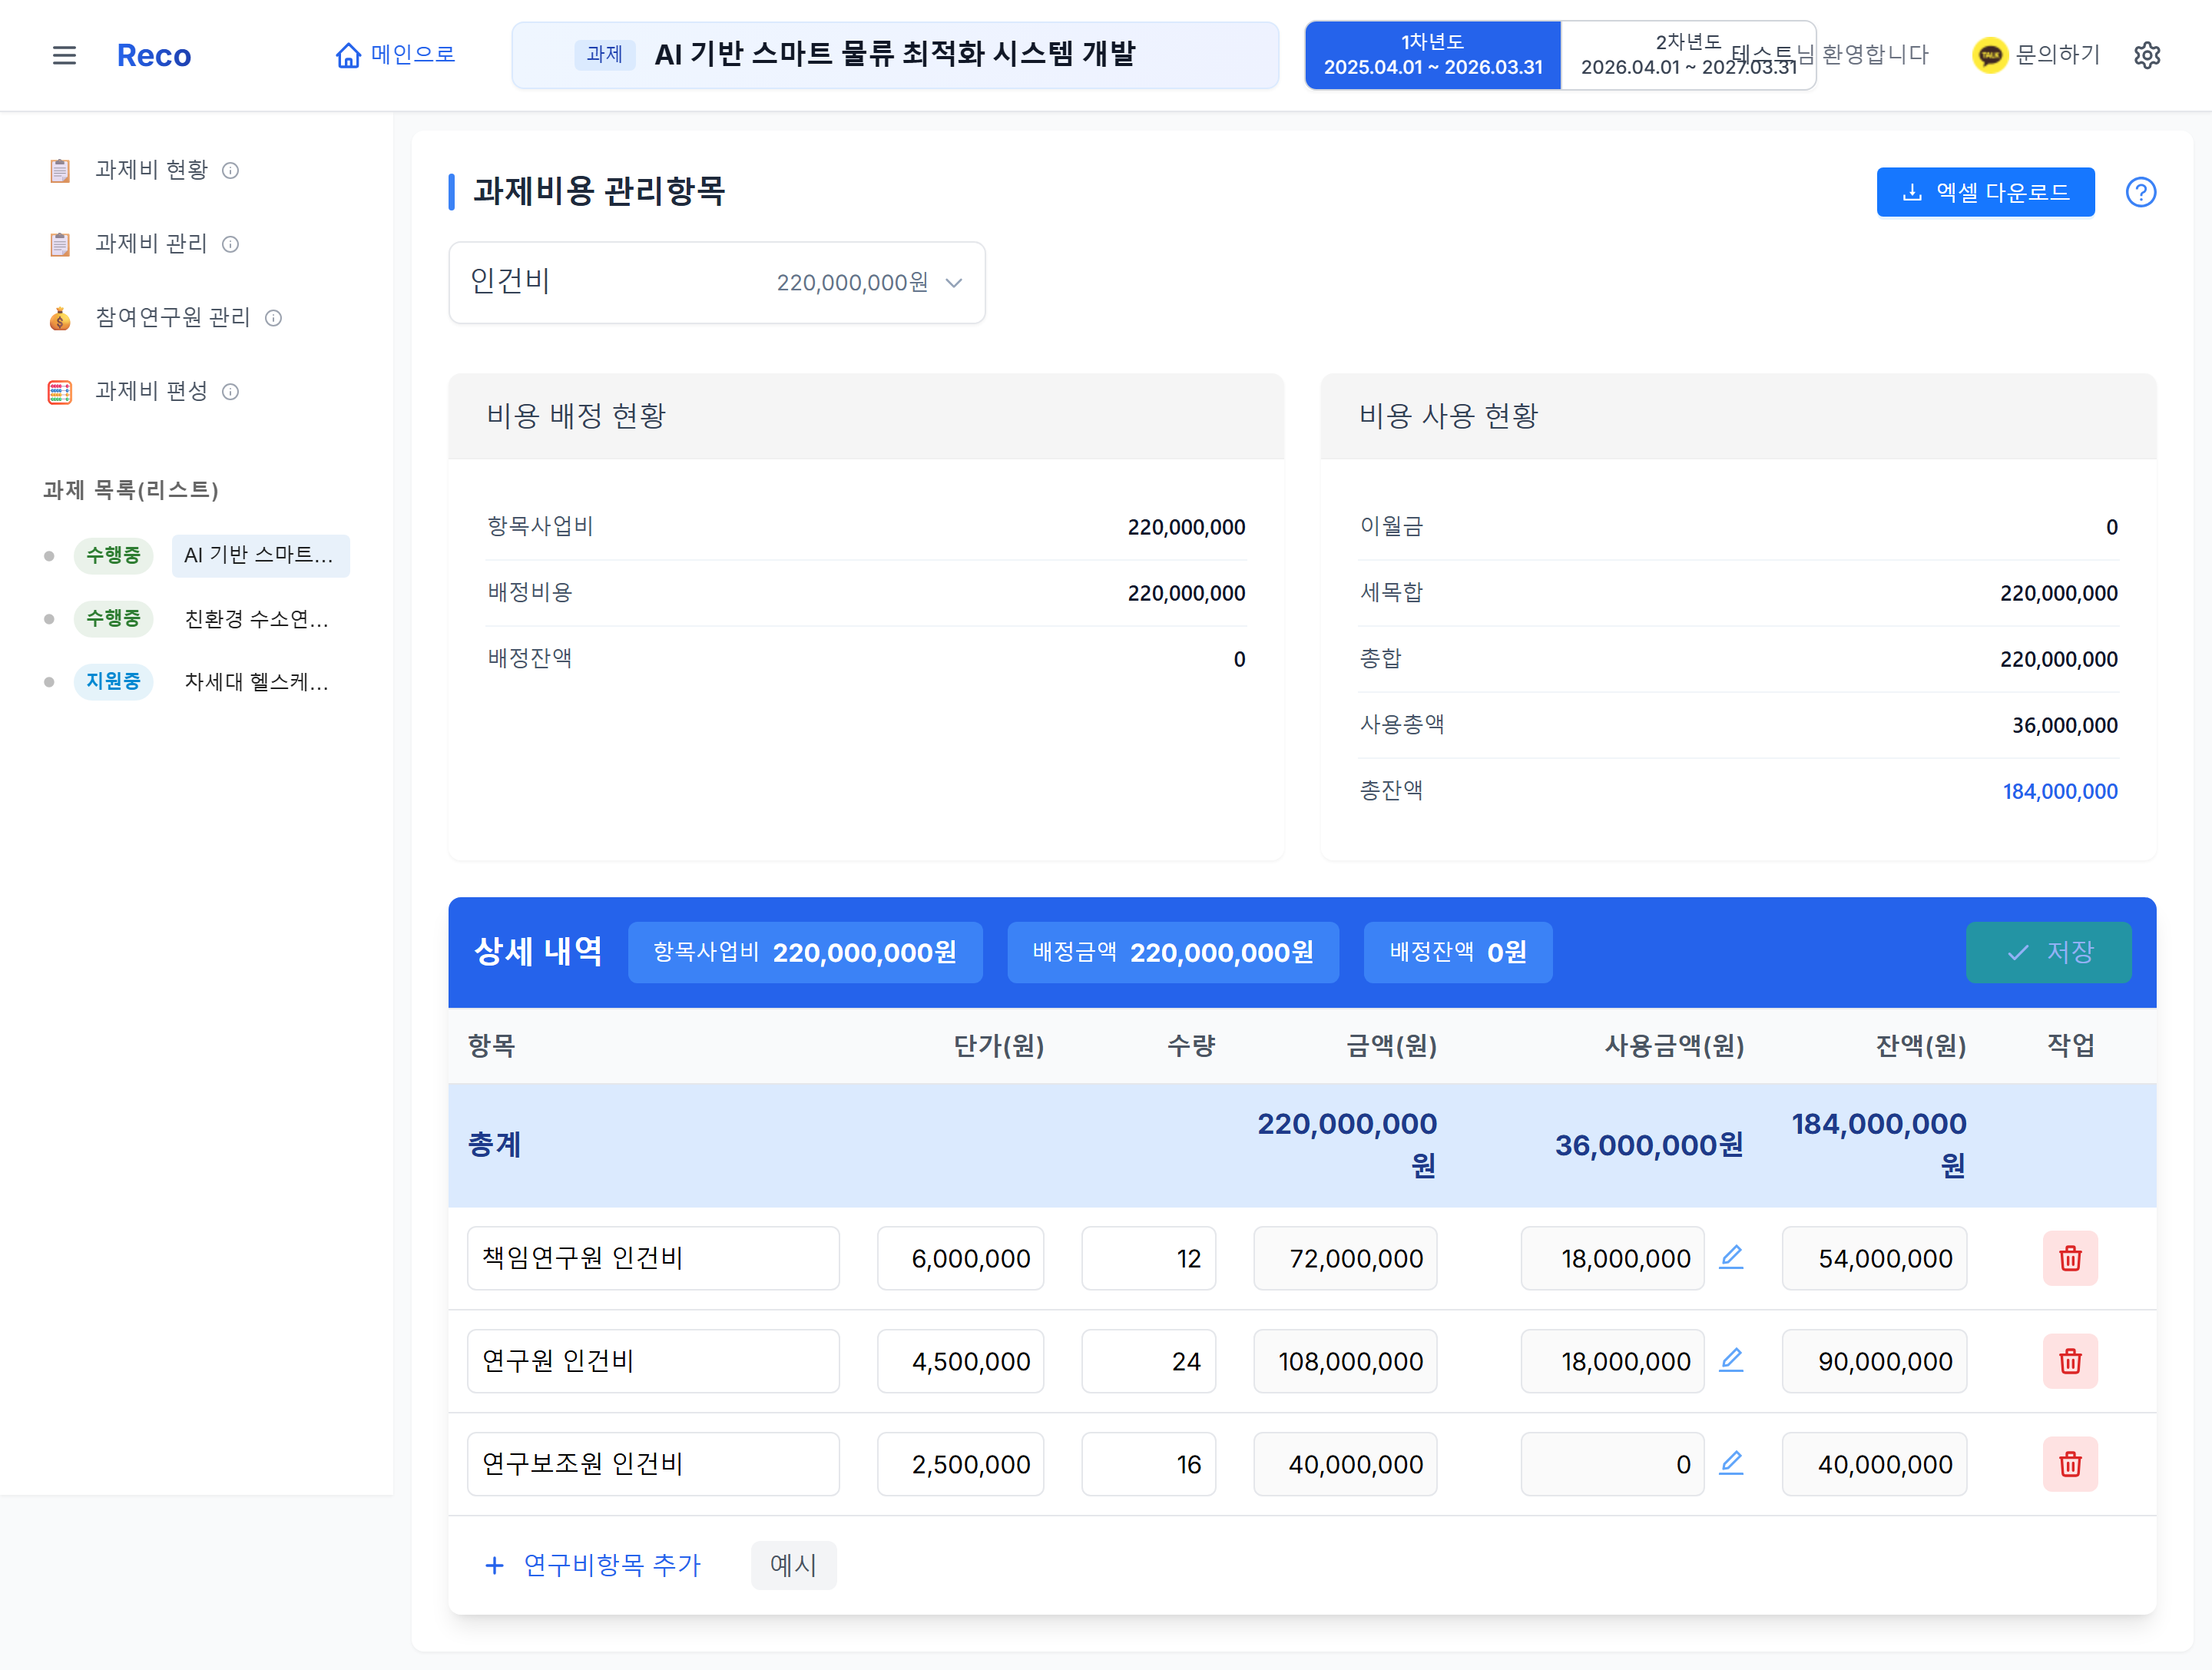
Task: Go to 메인으로 home link
Action: (395, 54)
